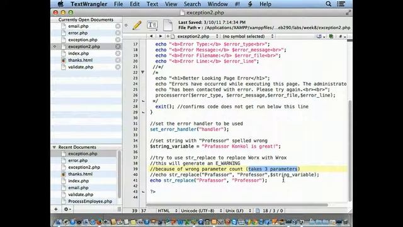Open the gear action menu below sidebar

(67, 209)
